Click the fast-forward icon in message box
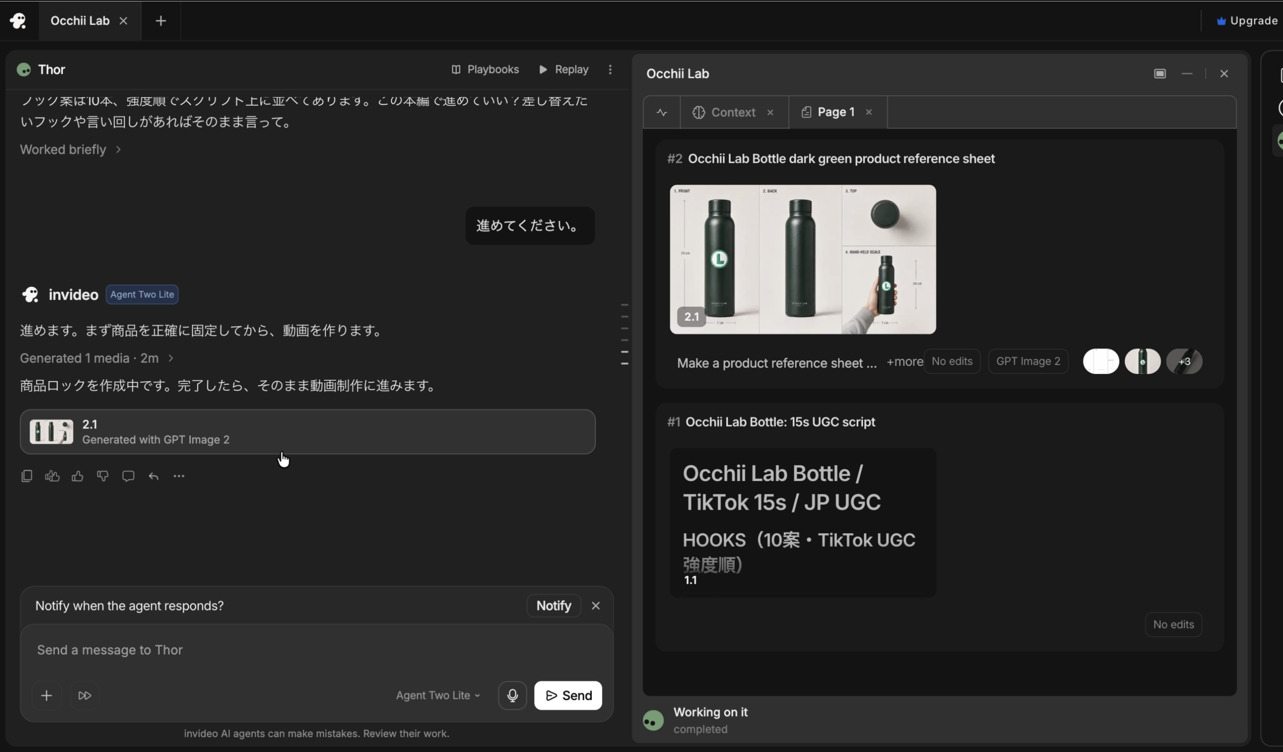The image size is (1283, 752). tap(85, 696)
